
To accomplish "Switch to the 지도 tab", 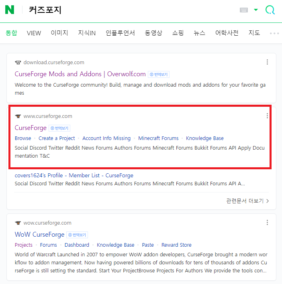I will [254, 33].
